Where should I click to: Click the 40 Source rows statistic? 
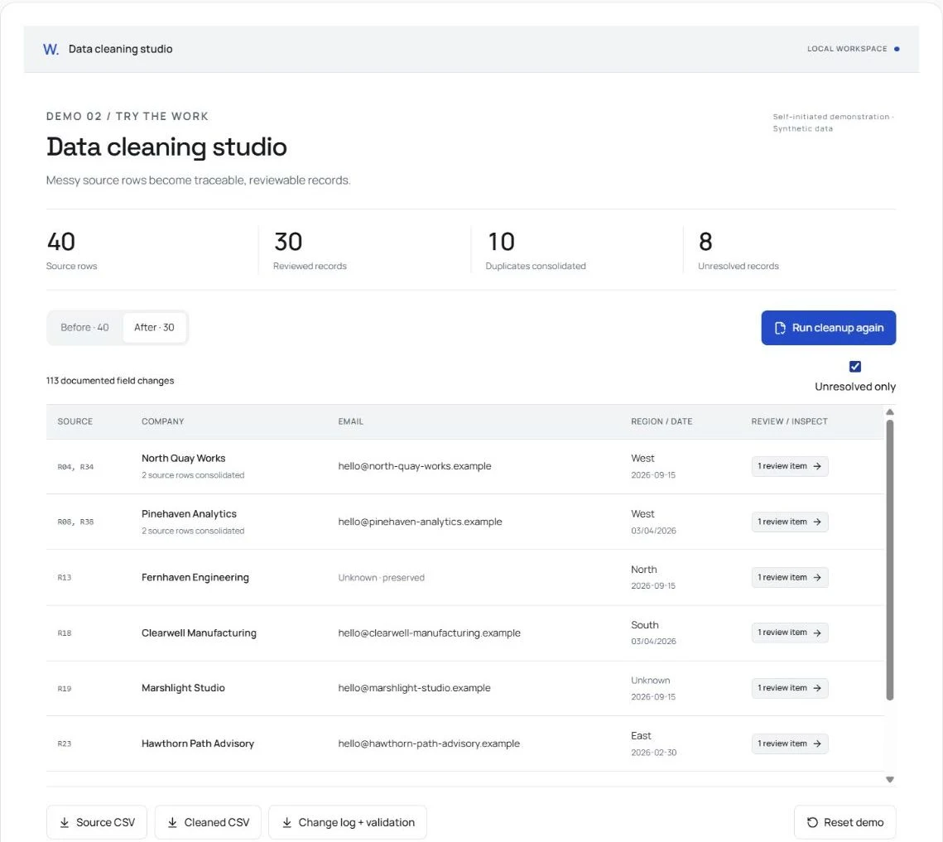(x=71, y=251)
